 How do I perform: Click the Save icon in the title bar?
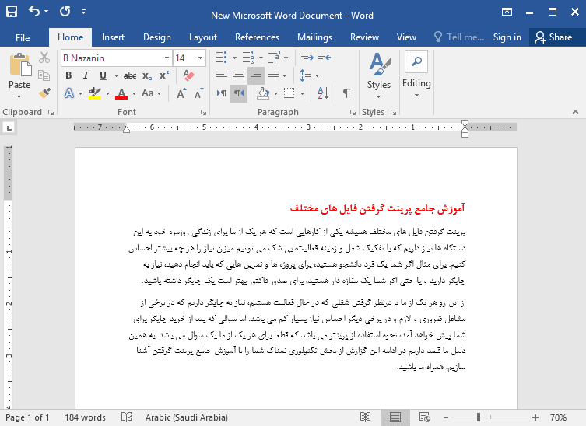[12, 12]
